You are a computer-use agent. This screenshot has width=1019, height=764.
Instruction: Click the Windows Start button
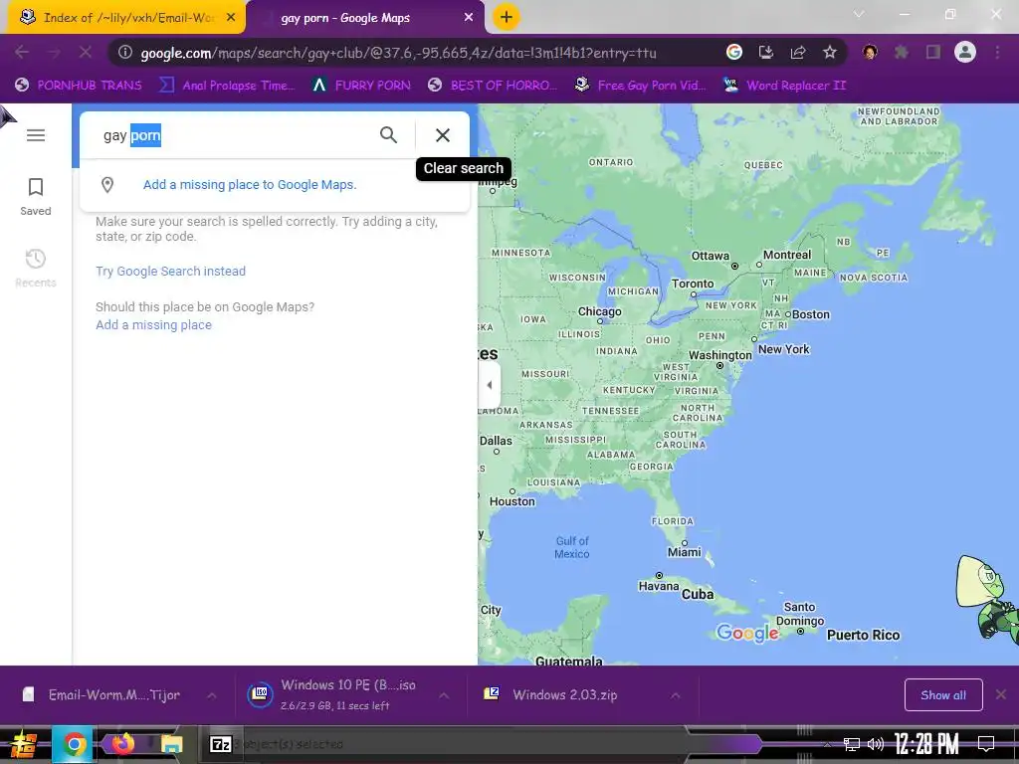(x=23, y=744)
